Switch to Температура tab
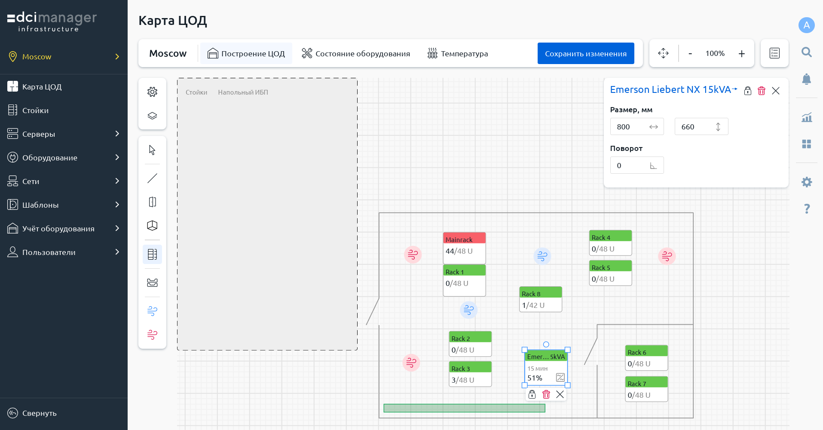The image size is (823, 430). pos(458,54)
